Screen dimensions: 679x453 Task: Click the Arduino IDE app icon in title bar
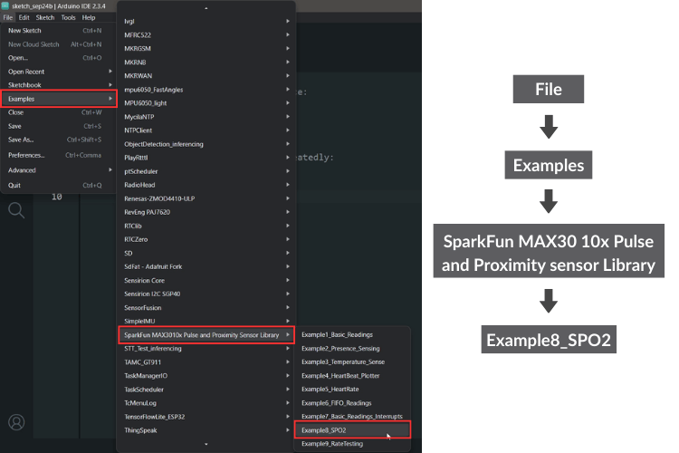[x=5, y=5]
